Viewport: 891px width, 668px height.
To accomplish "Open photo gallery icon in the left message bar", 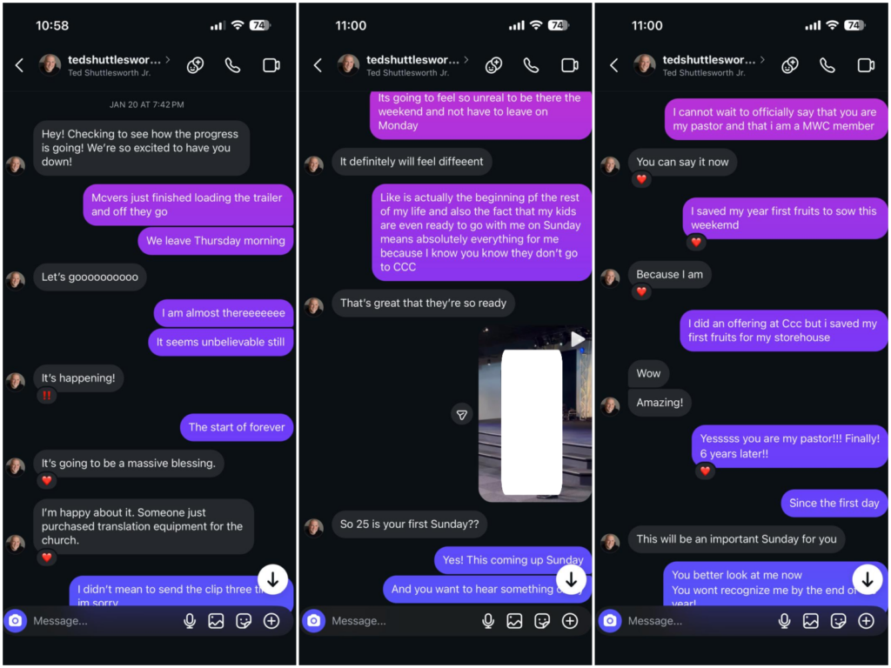I will click(x=216, y=621).
